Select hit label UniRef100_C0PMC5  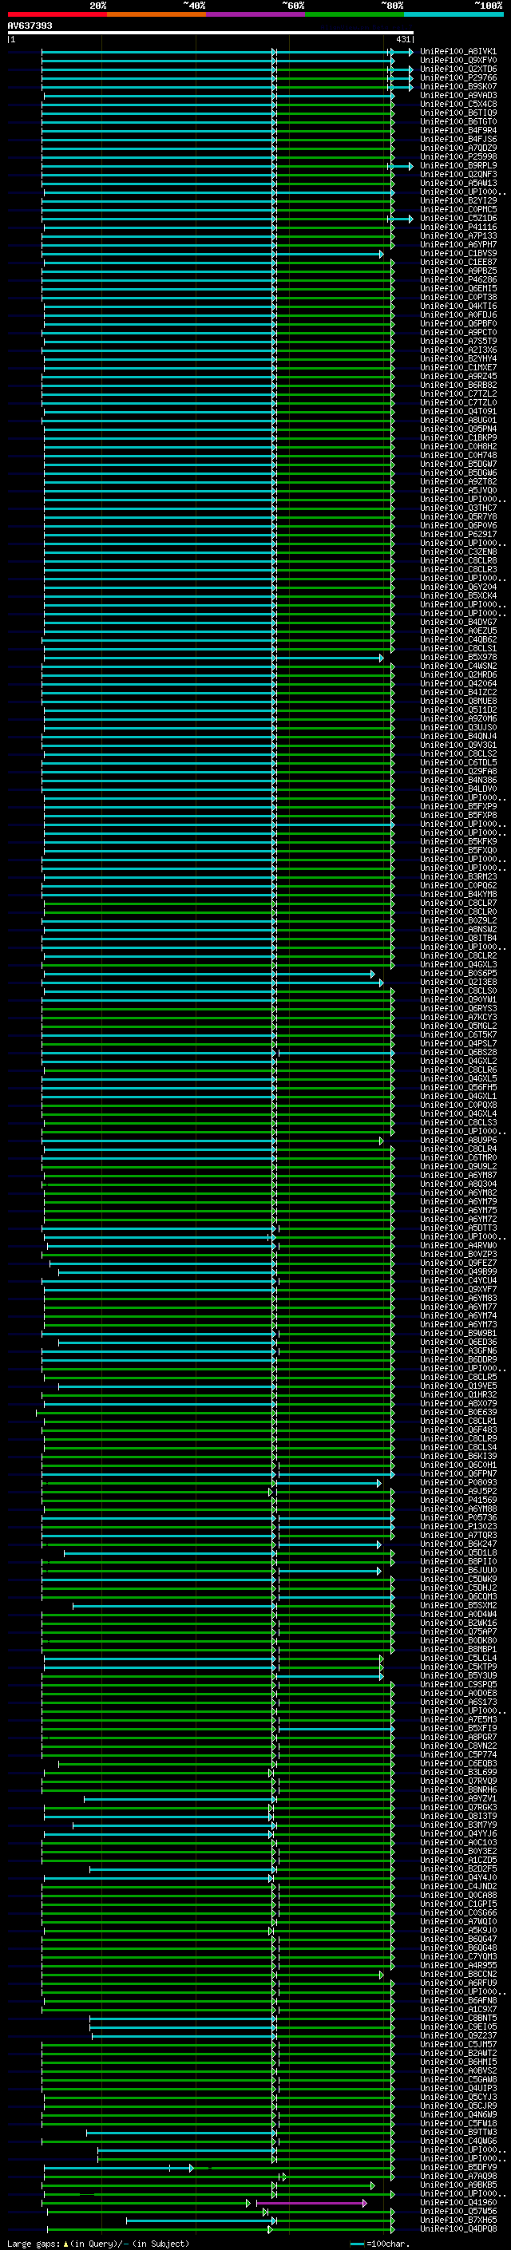(458, 210)
